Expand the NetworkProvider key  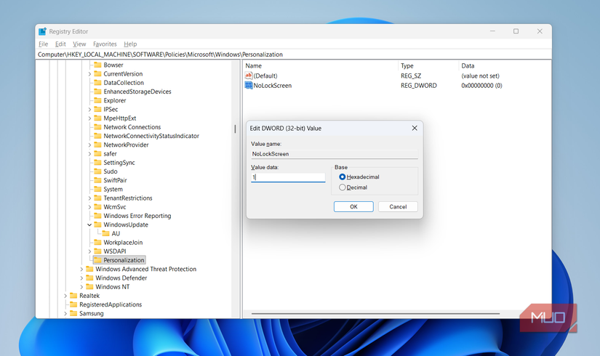coord(89,145)
